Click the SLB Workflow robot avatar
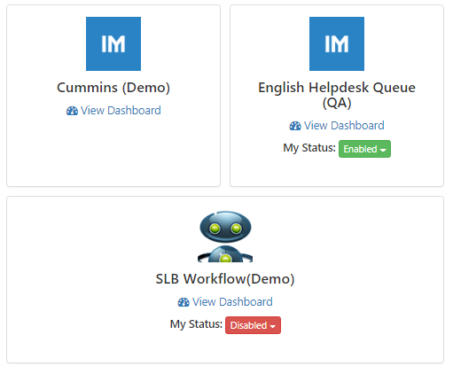The height and width of the screenshot is (366, 453). point(225,237)
